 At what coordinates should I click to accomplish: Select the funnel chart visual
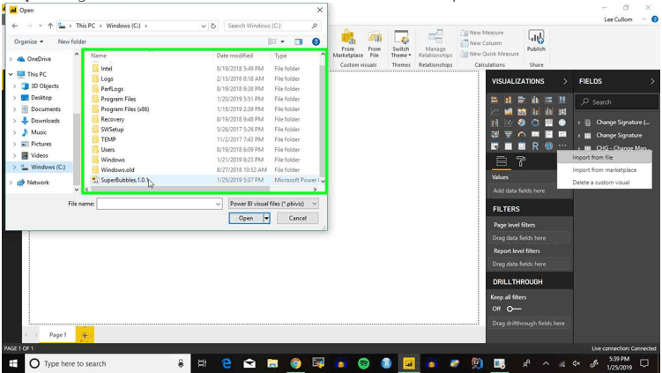(x=508, y=134)
